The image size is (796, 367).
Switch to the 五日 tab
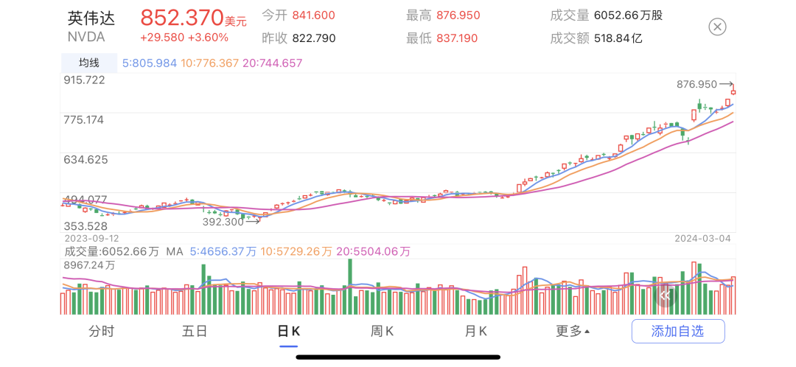pyautogui.click(x=195, y=332)
